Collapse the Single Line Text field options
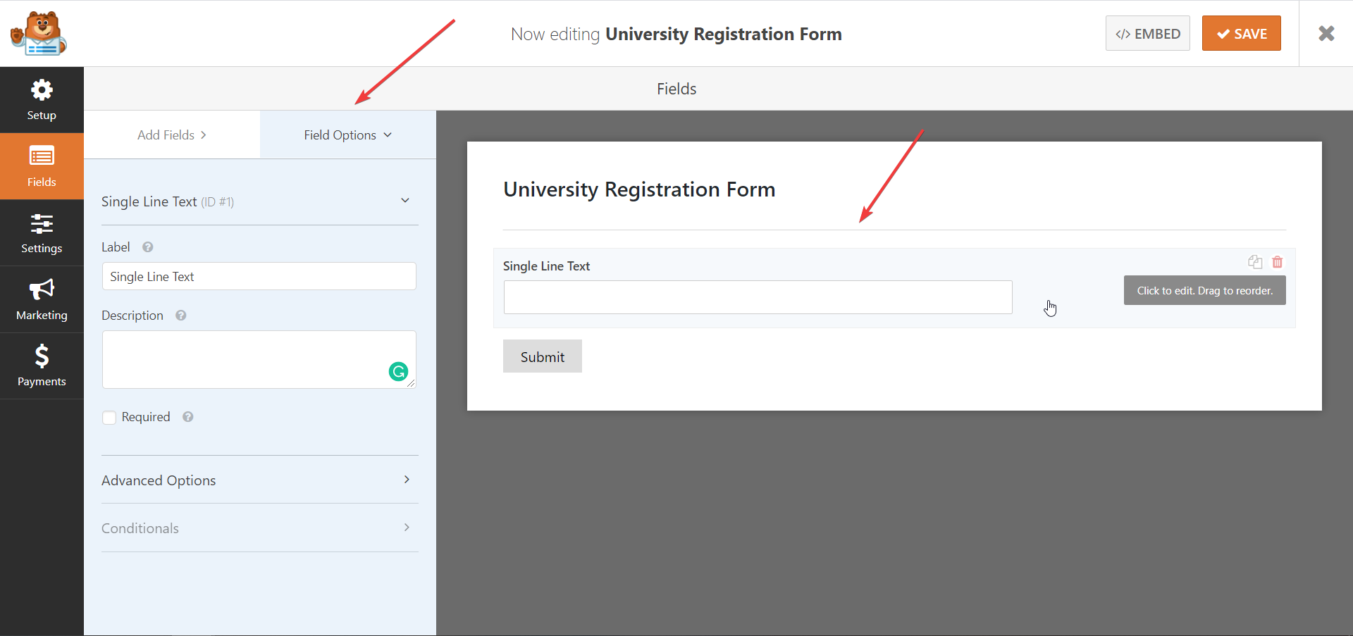Screen dimensions: 1353x636 click(406, 200)
